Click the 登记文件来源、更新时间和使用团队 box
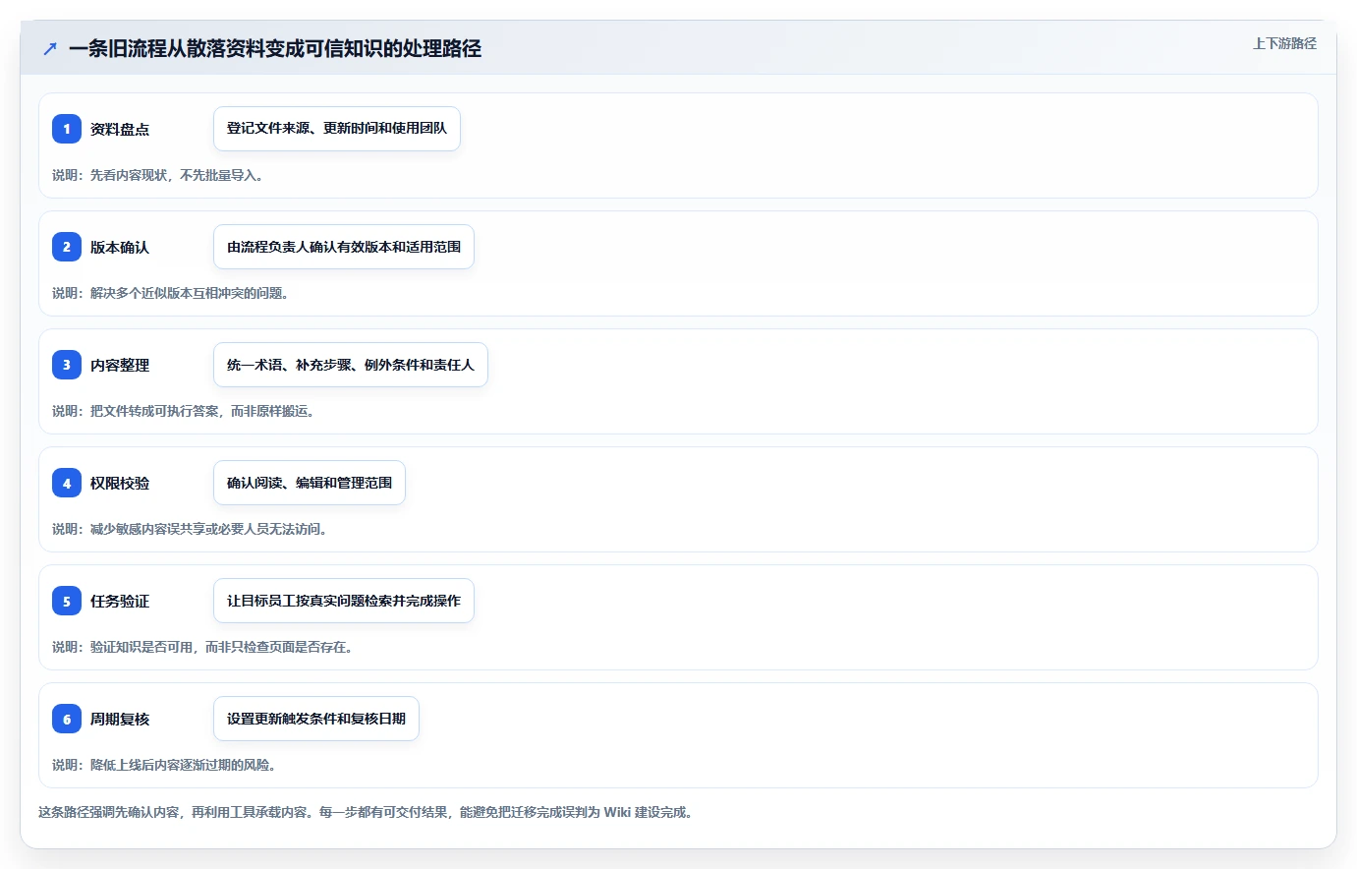The height and width of the screenshot is (869, 1357). point(337,129)
